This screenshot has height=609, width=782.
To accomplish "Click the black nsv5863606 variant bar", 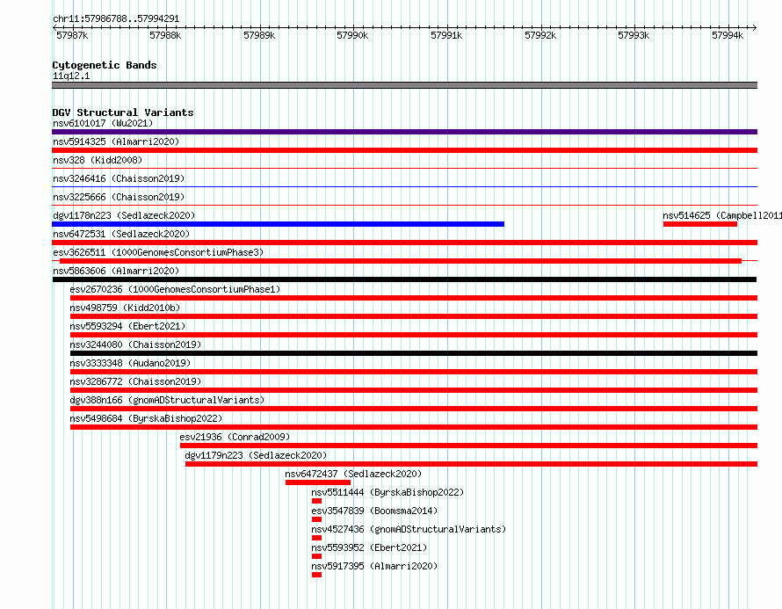I will coord(404,279).
